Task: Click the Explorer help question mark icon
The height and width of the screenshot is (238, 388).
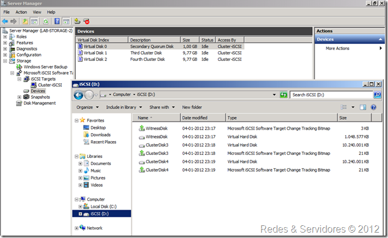Action: coord(374,107)
